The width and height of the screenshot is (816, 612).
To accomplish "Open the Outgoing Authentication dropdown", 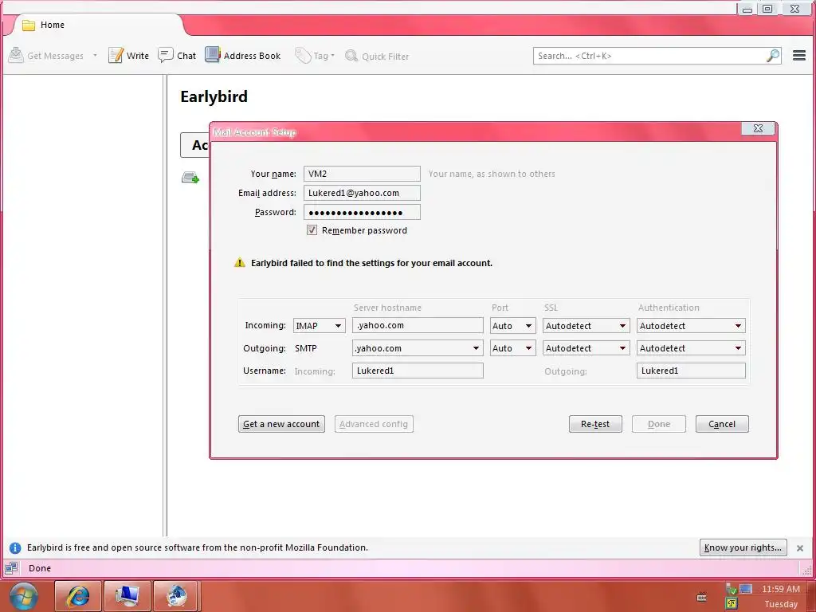I will [x=691, y=348].
